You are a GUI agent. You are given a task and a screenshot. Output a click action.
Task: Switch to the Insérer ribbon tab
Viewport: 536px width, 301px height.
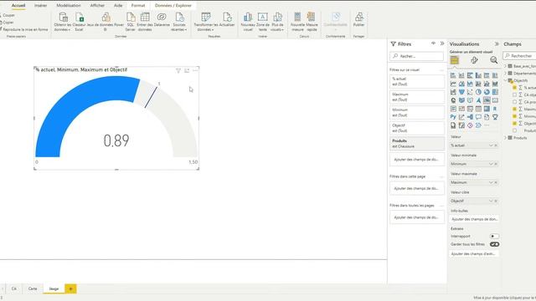coord(41,6)
